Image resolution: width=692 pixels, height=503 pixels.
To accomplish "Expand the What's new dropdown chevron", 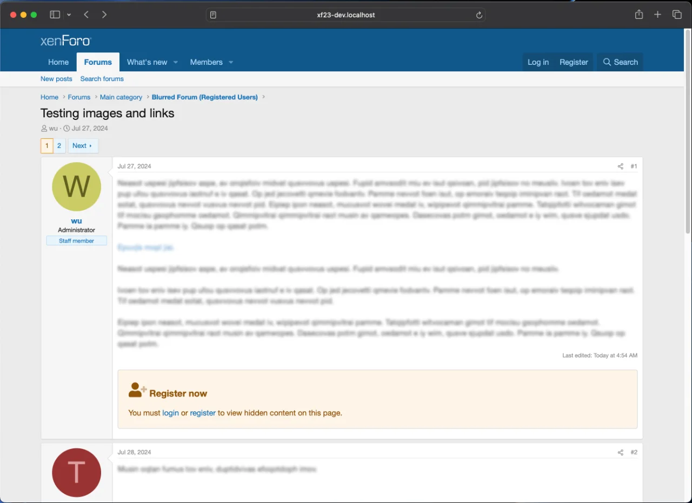I will [x=175, y=62].
